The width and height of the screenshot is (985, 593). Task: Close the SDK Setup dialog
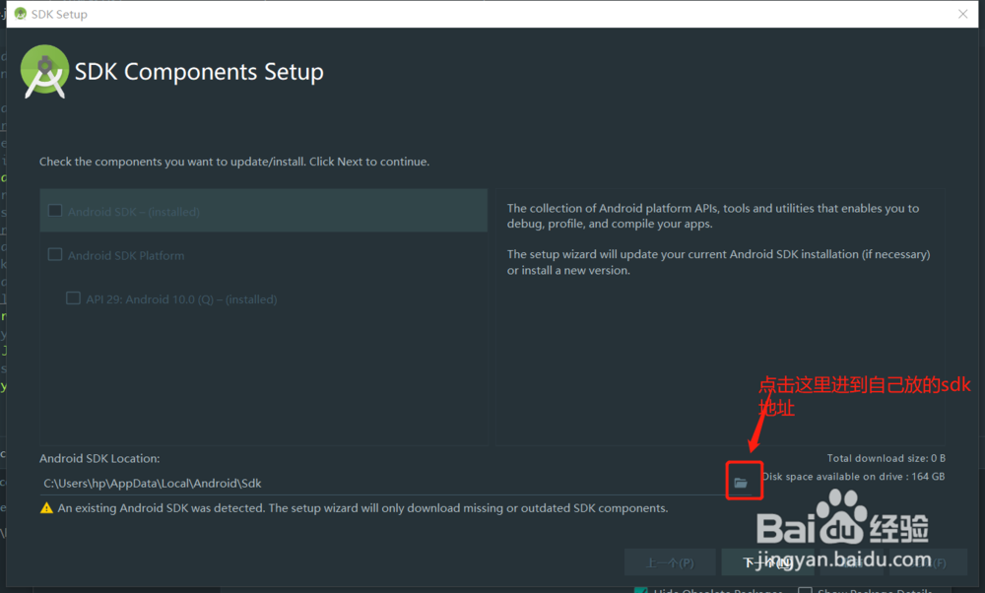tap(963, 14)
